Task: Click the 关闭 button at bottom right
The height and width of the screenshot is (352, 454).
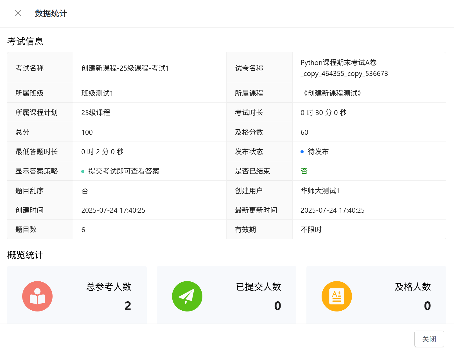Action: (429, 339)
